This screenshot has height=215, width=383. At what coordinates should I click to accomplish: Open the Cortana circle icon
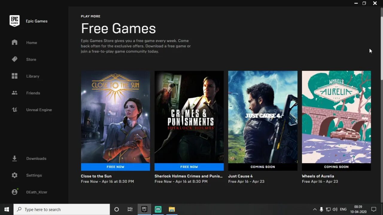point(116,209)
